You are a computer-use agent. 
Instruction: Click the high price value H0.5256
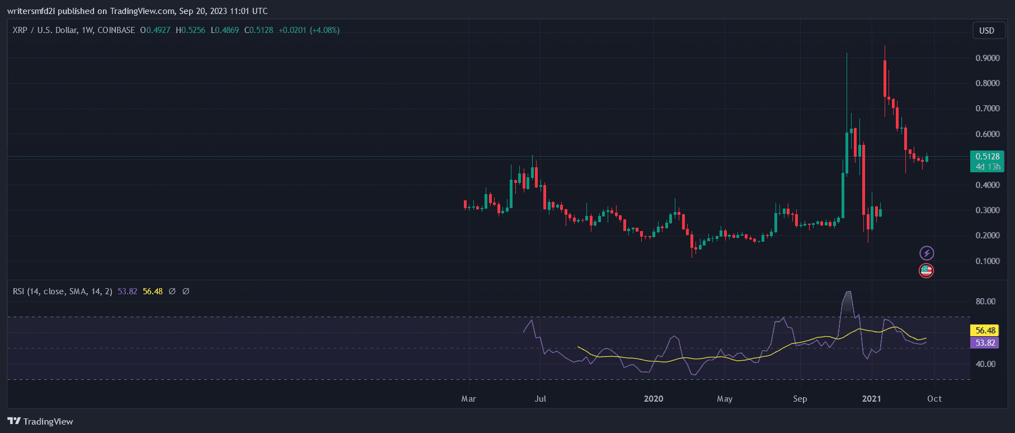tap(190, 30)
